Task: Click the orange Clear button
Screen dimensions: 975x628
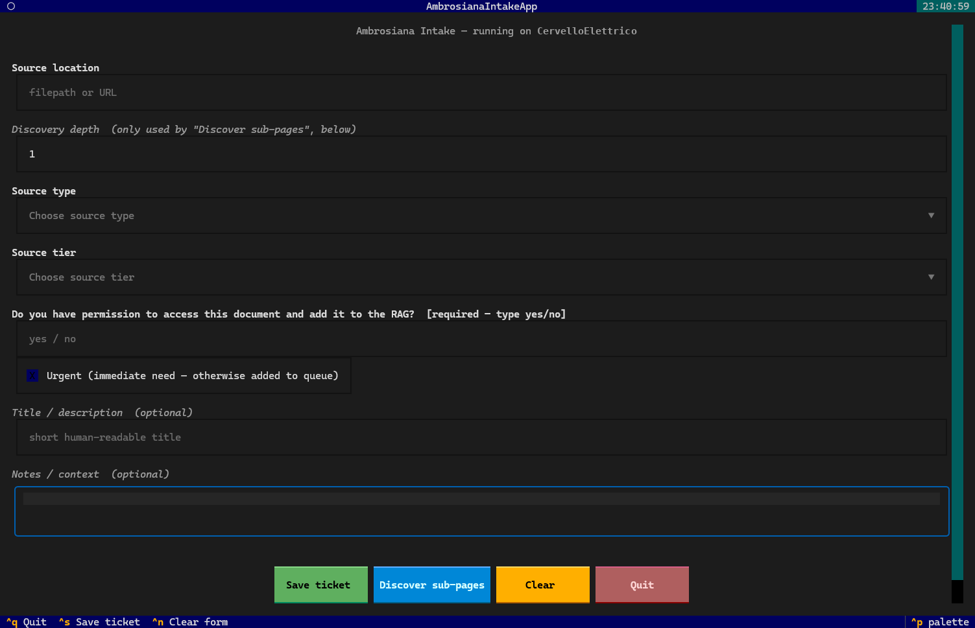Action: (543, 585)
